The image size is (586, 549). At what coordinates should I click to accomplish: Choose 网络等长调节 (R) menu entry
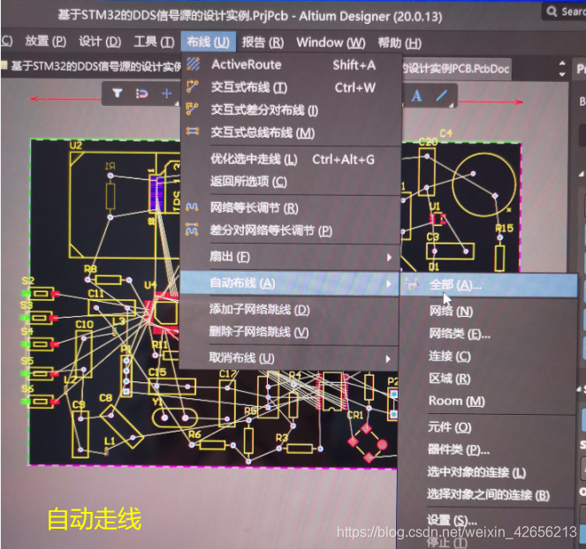coord(292,208)
